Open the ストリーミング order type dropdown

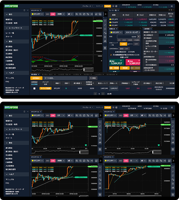(x=133, y=32)
